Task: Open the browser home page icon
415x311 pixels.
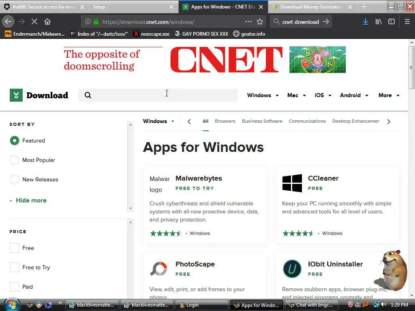Action: coord(47,22)
